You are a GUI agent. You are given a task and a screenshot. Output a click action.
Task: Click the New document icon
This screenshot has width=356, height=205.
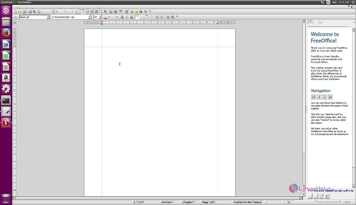[16, 12]
